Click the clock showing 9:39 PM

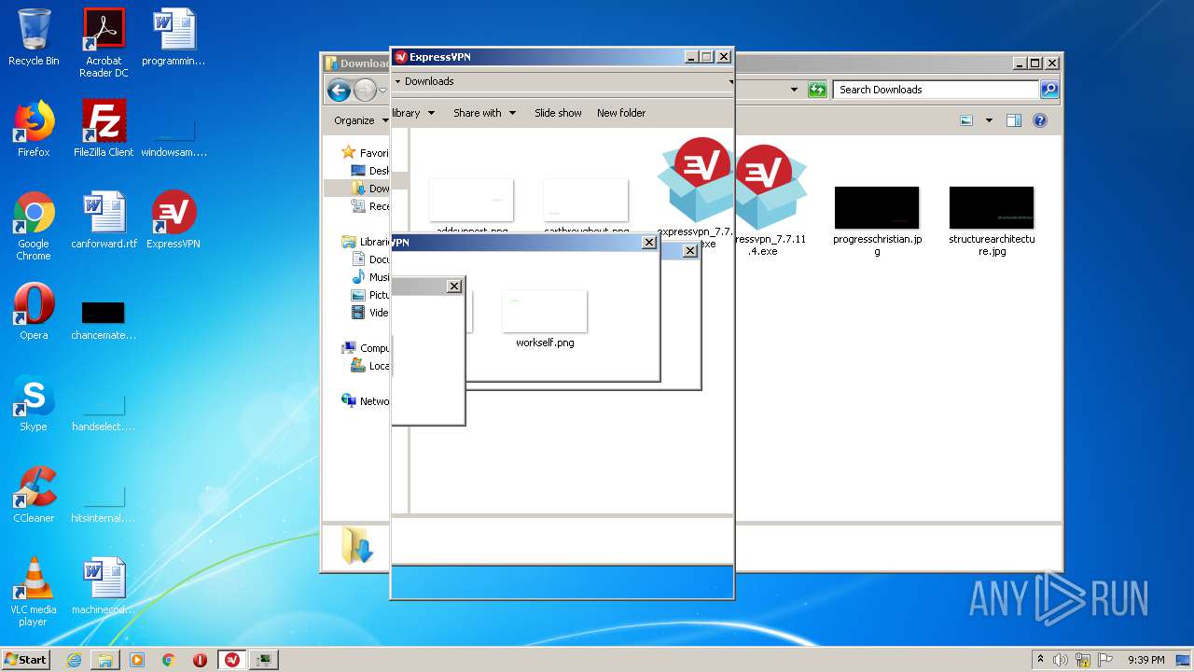point(1145,660)
